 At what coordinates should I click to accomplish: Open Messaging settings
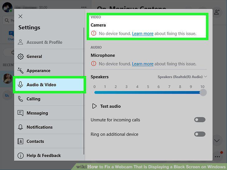point(49,113)
